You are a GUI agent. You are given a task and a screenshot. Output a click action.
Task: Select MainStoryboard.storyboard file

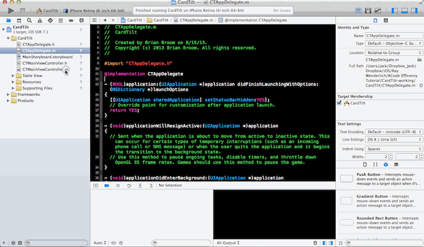(47, 57)
